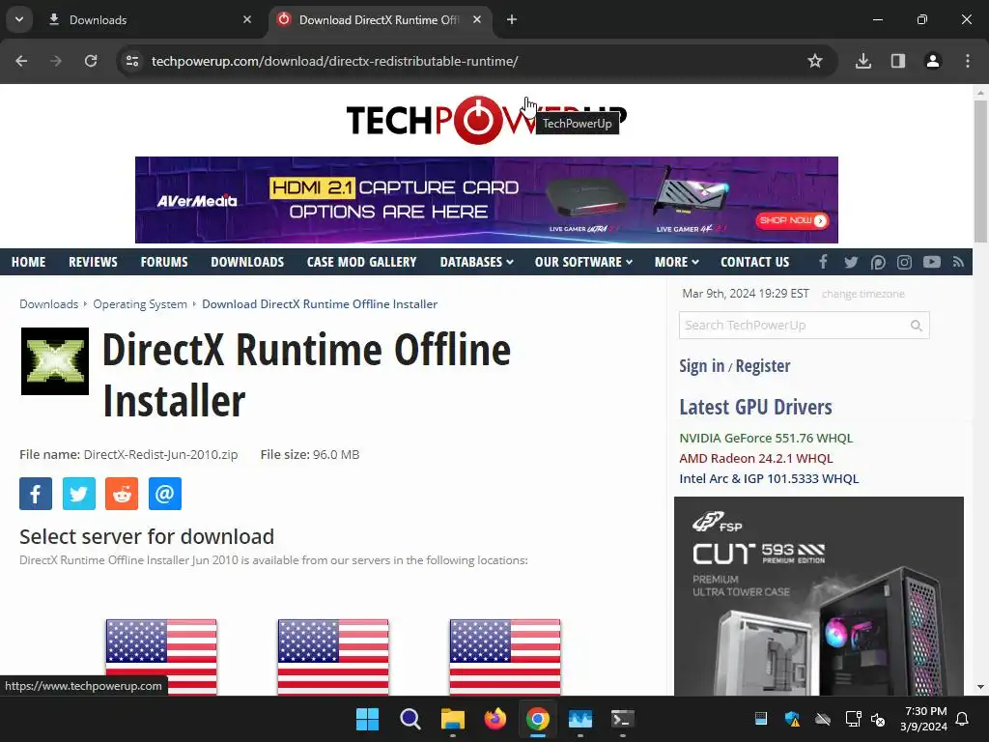Expand the MORE dropdown menu

pos(677,262)
